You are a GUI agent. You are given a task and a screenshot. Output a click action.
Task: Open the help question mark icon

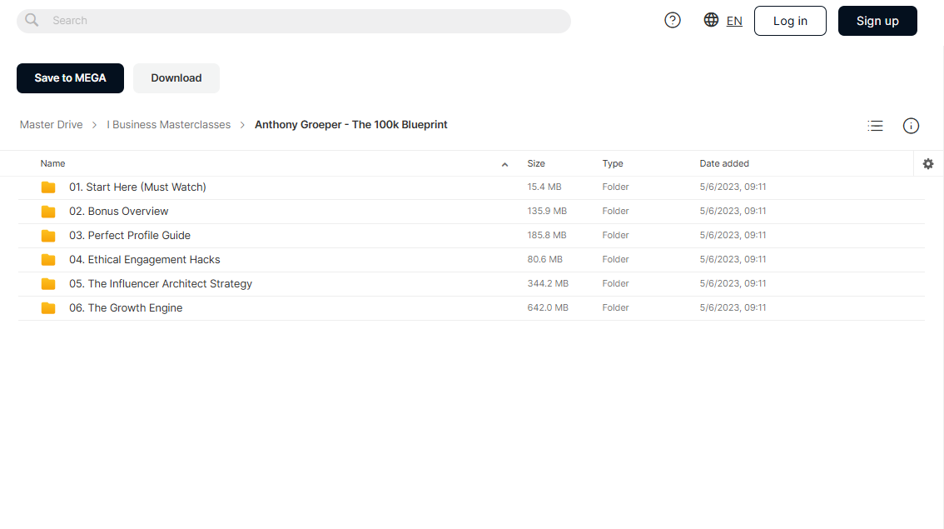pyautogui.click(x=673, y=21)
